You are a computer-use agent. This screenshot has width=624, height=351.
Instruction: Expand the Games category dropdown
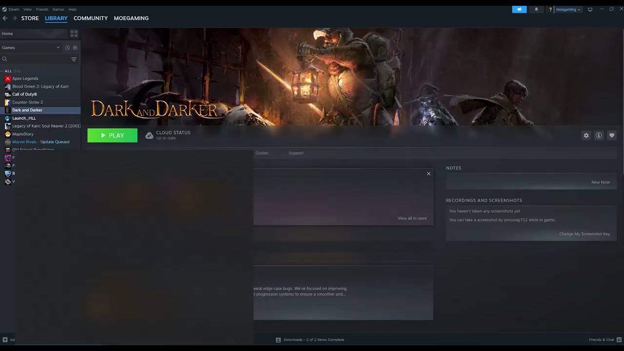click(58, 48)
